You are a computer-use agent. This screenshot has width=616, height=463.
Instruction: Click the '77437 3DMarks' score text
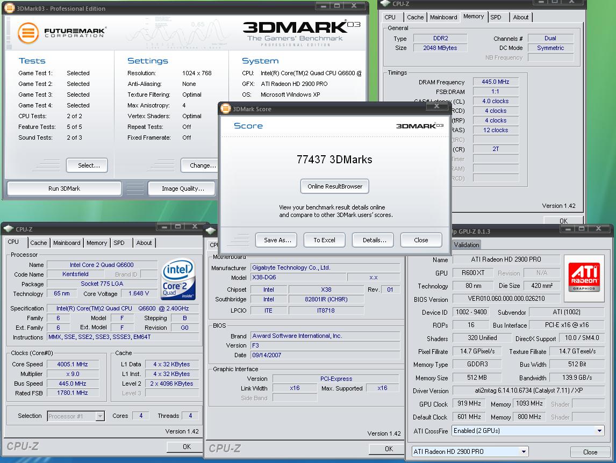(x=334, y=160)
